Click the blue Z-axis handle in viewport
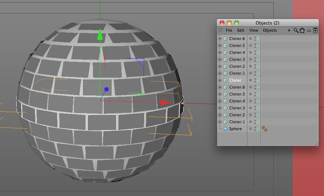Screen dimensions: 324x196 106,89
